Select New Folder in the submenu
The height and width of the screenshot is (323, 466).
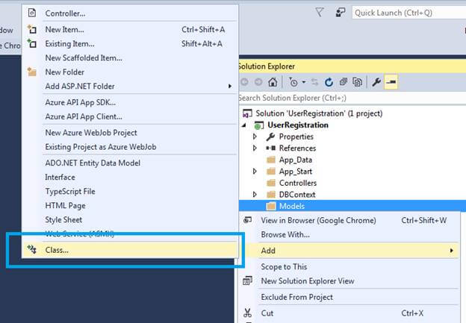[x=64, y=72]
